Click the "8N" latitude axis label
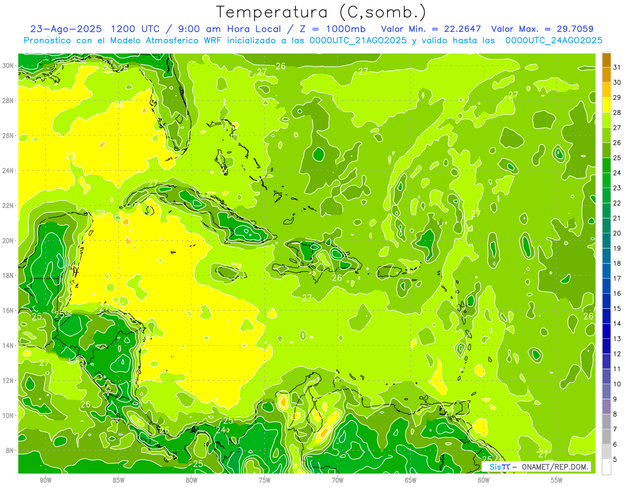 pyautogui.click(x=9, y=450)
